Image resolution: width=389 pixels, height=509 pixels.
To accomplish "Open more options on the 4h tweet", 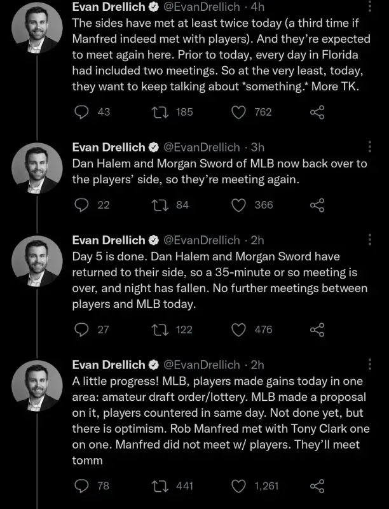I will pos(371,6).
